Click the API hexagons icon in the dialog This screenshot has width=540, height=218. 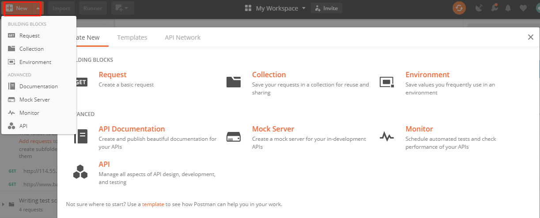[x=80, y=172]
